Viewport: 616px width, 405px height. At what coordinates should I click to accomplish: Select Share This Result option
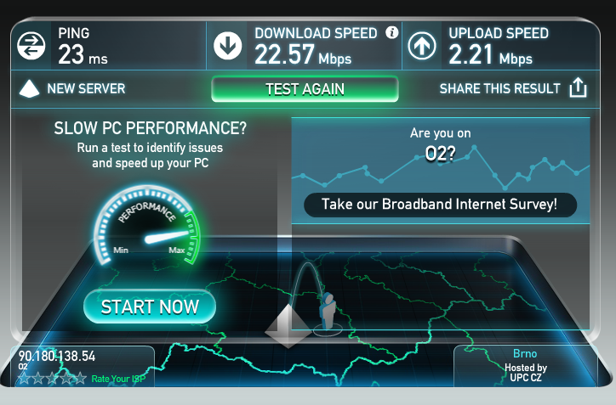[499, 88]
